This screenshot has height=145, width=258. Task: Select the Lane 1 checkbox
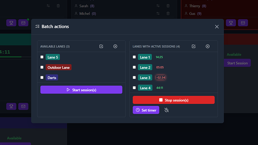coord(134,57)
